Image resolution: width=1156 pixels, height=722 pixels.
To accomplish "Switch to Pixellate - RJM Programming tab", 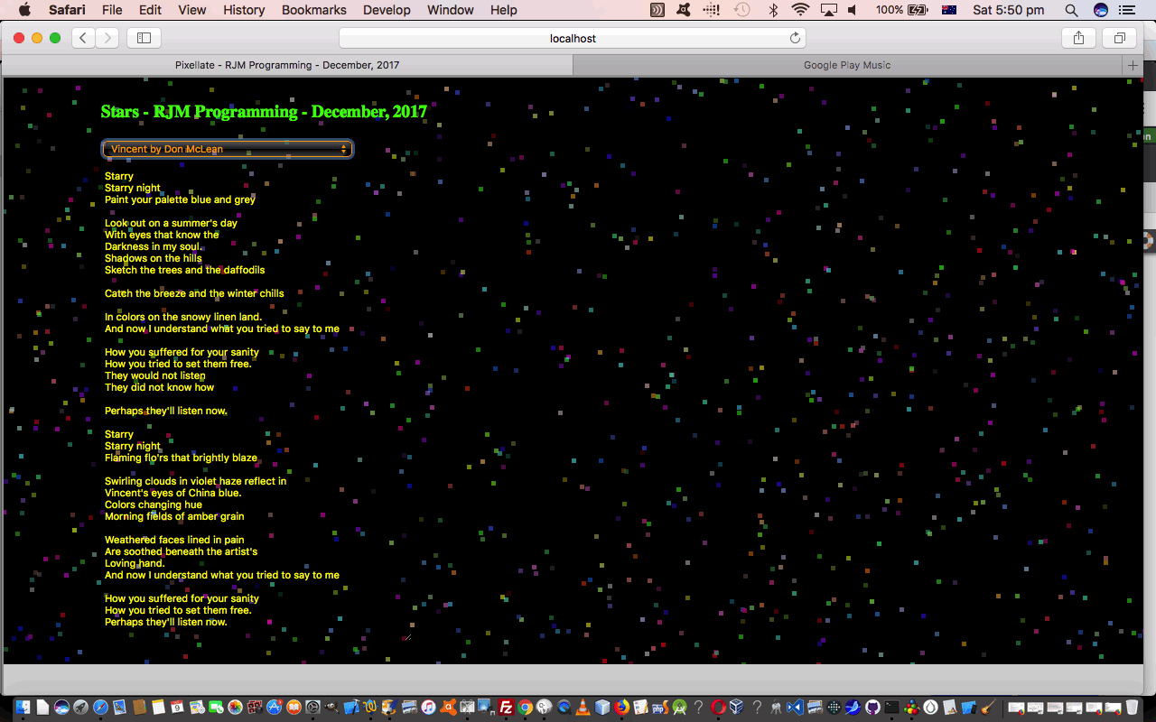I will pyautogui.click(x=287, y=65).
